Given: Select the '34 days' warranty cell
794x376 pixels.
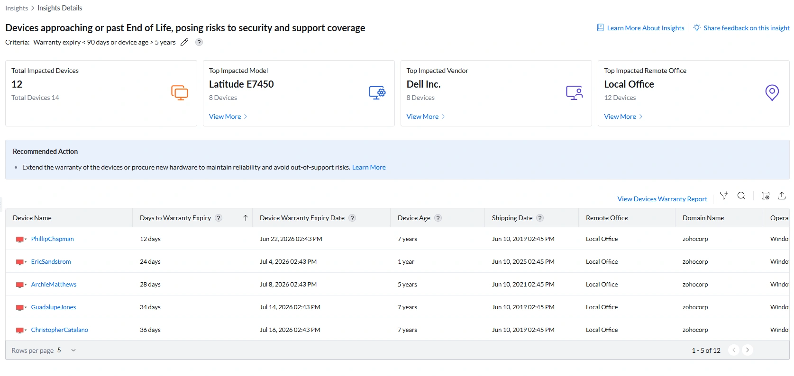Looking at the screenshot, I should (x=150, y=307).
